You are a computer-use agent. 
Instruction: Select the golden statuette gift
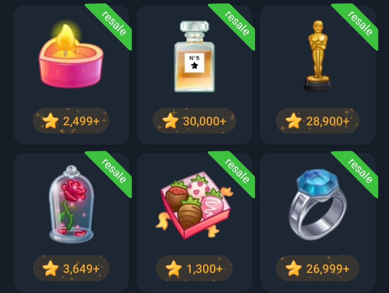coord(318,56)
